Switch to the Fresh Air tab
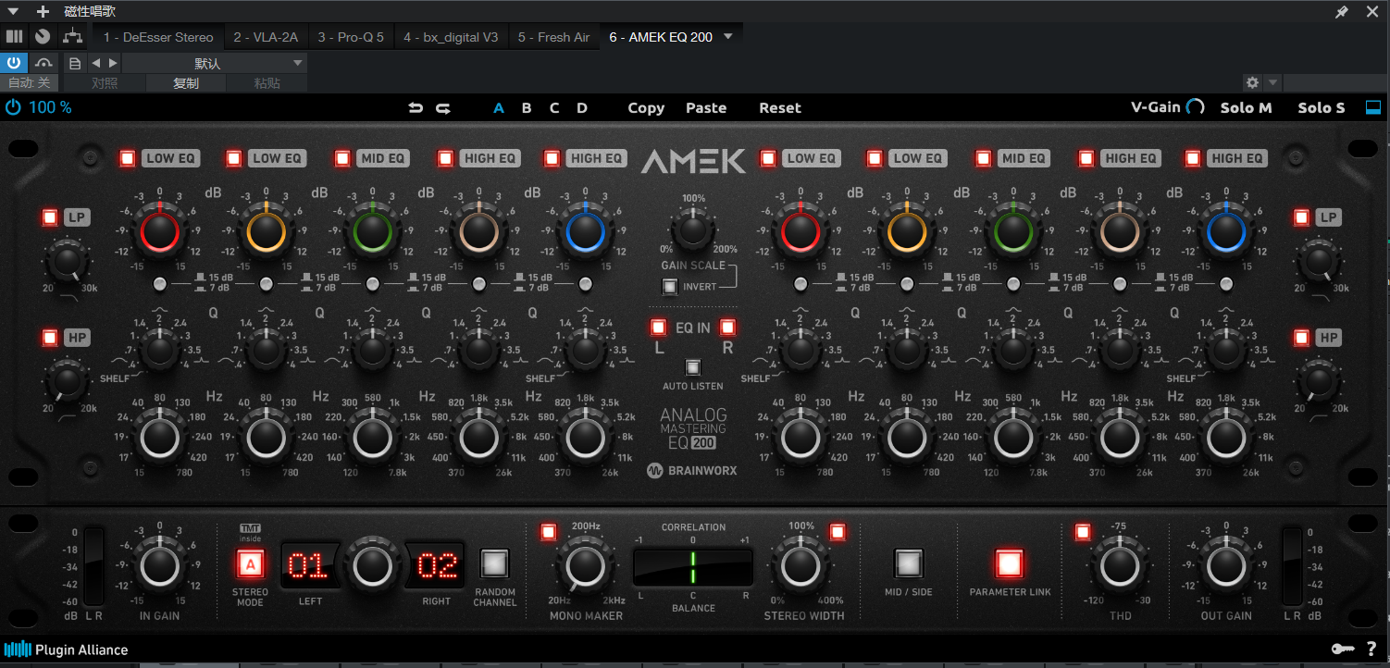The image size is (1390, 668). tap(552, 37)
